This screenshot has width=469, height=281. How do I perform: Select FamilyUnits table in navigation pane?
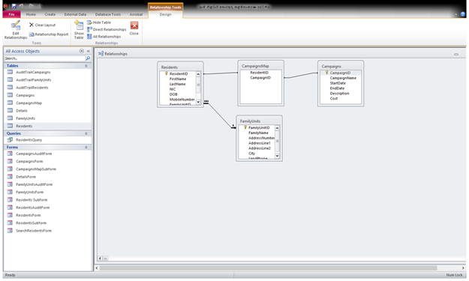(26, 118)
